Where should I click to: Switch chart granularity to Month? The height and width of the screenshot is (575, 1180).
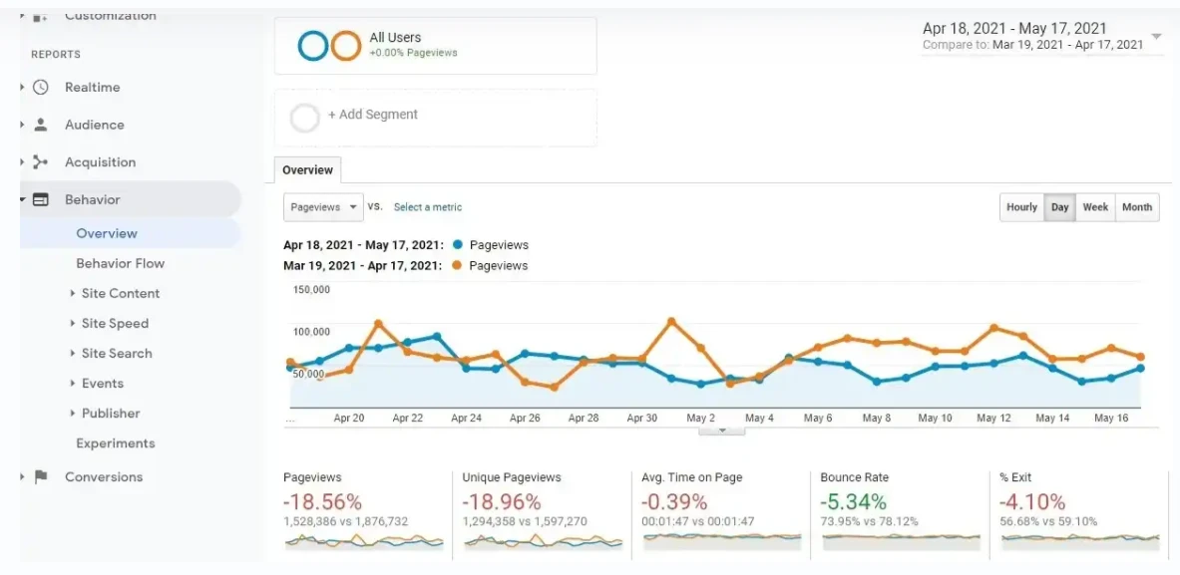[x=1137, y=206]
